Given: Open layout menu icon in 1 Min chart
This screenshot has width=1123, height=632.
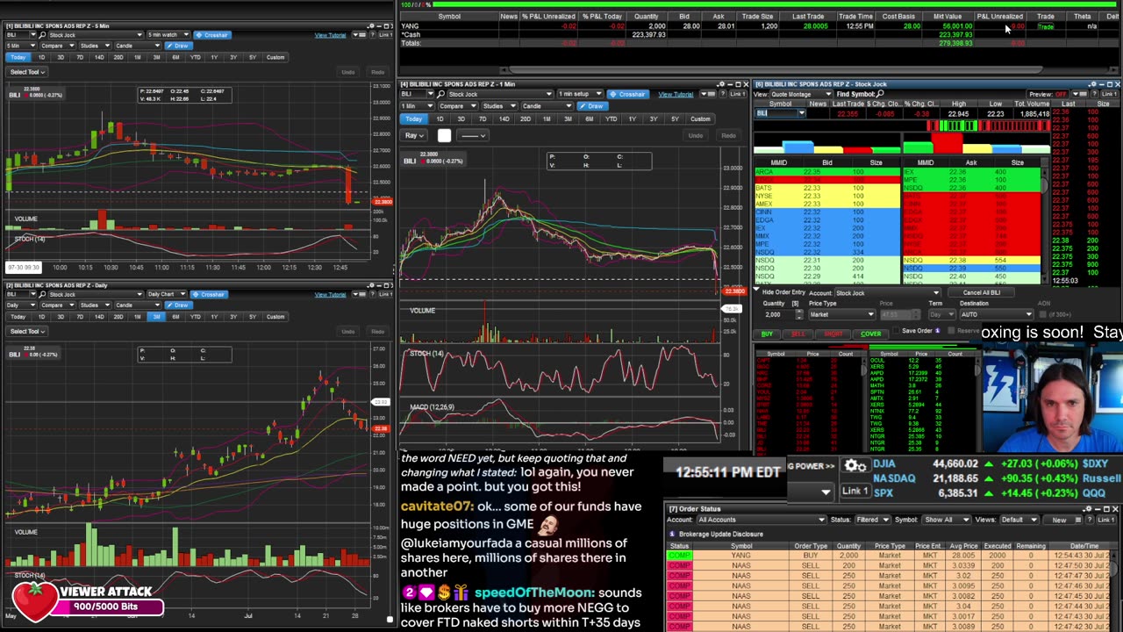Looking at the screenshot, I should 707,94.
